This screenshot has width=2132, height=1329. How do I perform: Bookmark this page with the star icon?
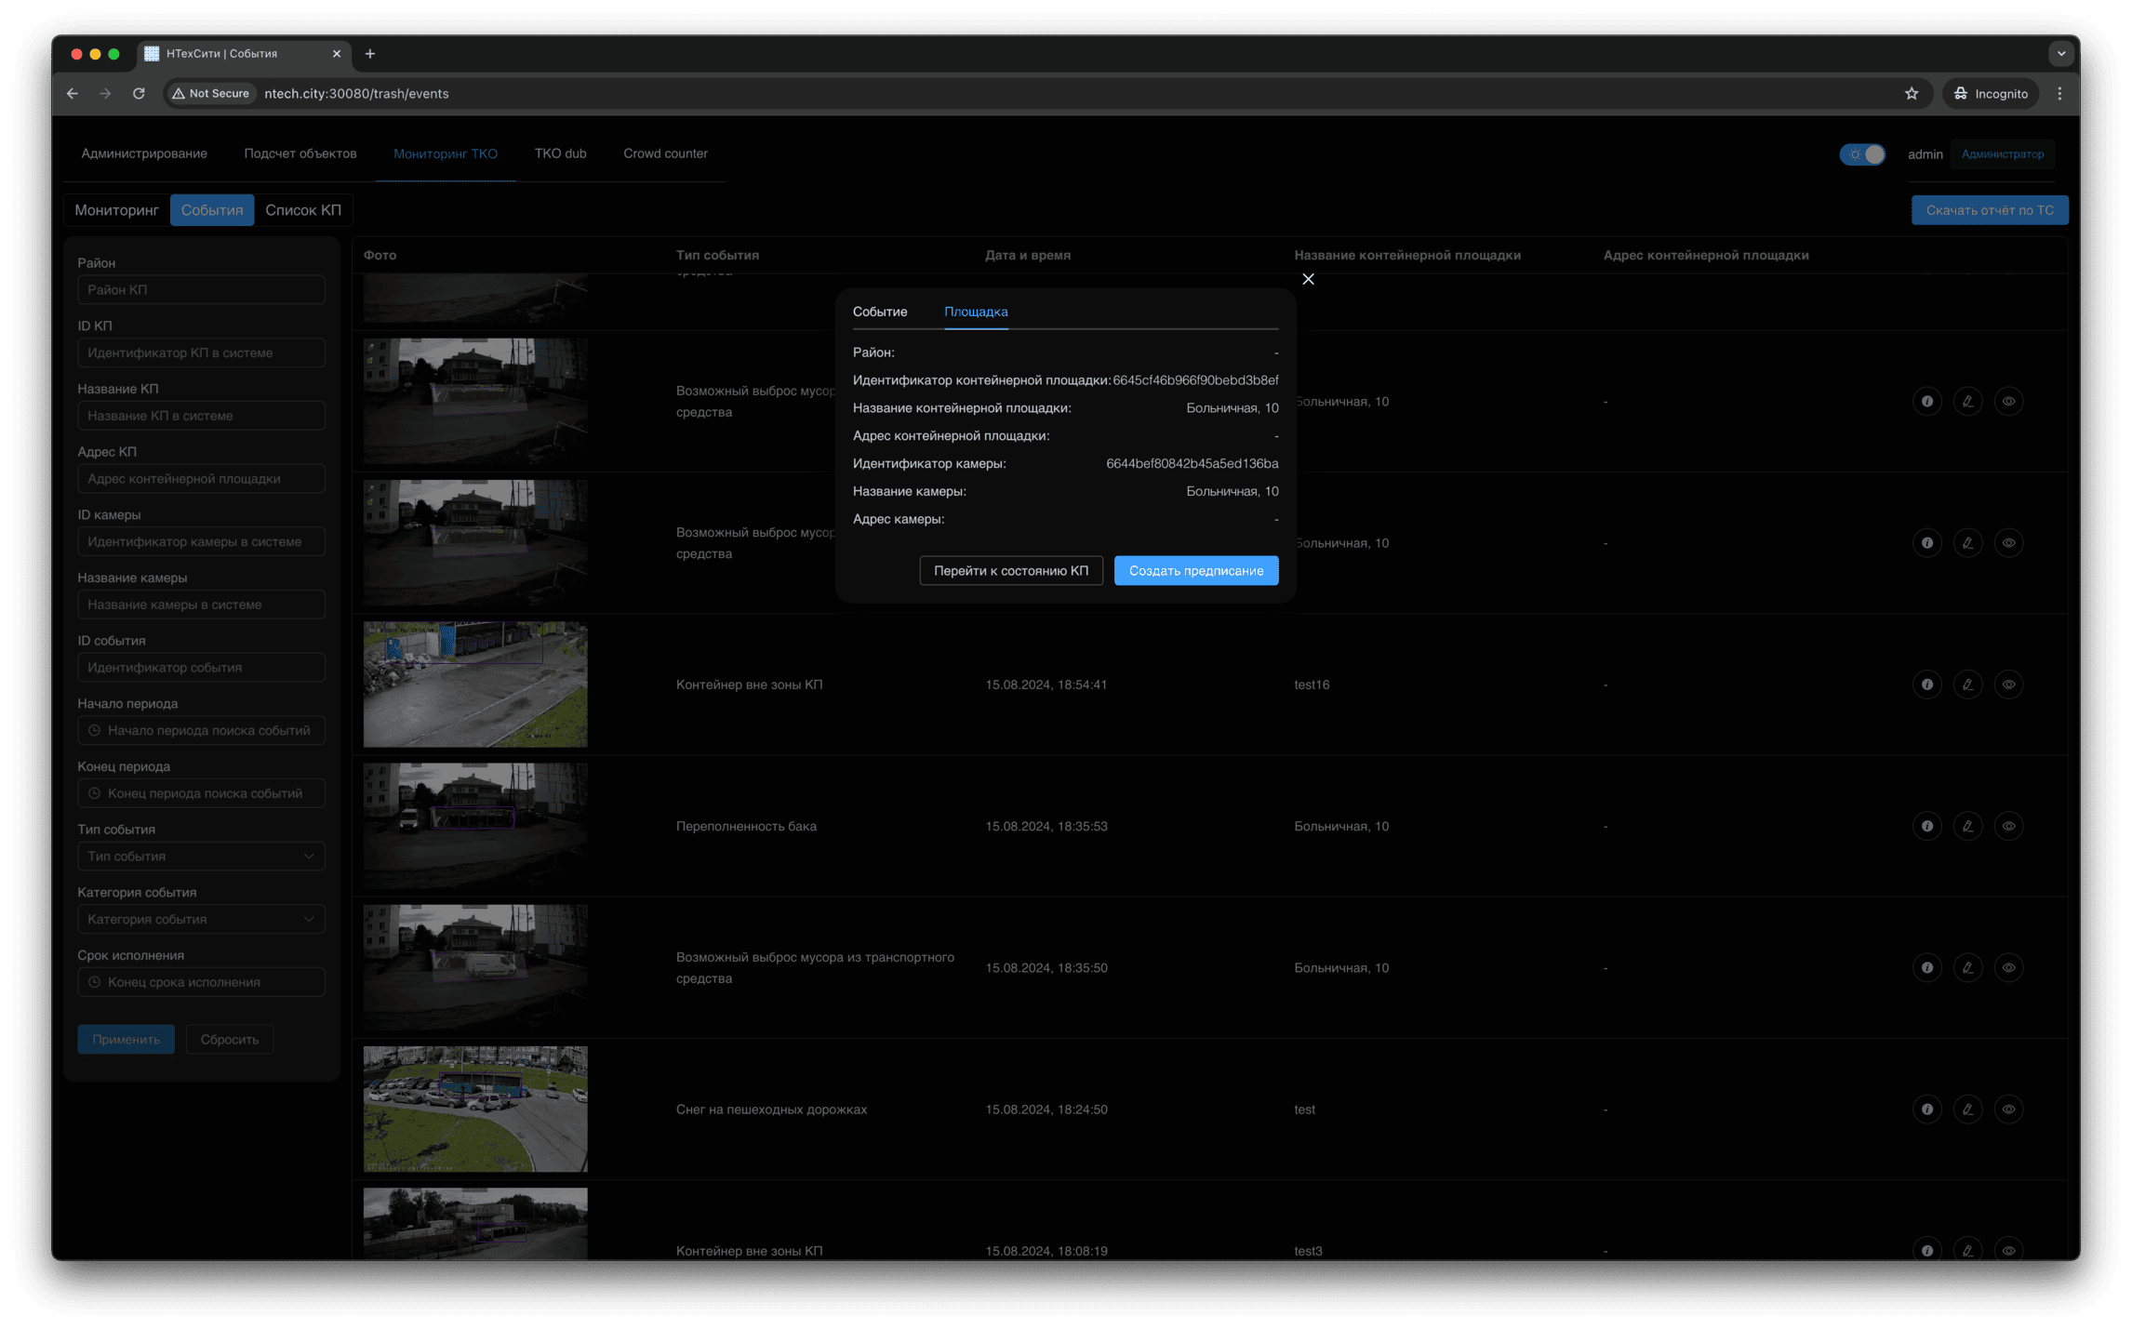(1911, 94)
